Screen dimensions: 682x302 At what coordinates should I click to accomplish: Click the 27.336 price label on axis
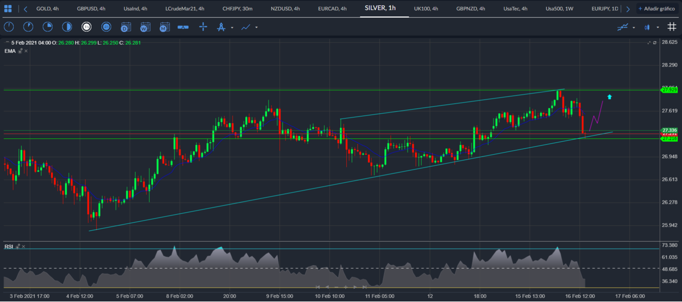669,130
